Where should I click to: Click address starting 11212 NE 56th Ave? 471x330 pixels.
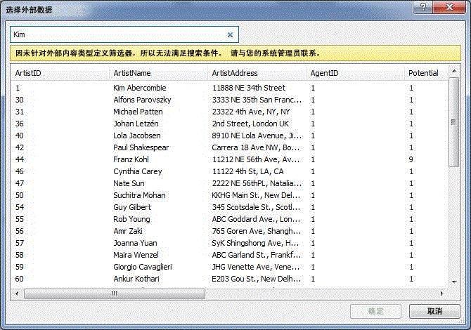coord(256,159)
